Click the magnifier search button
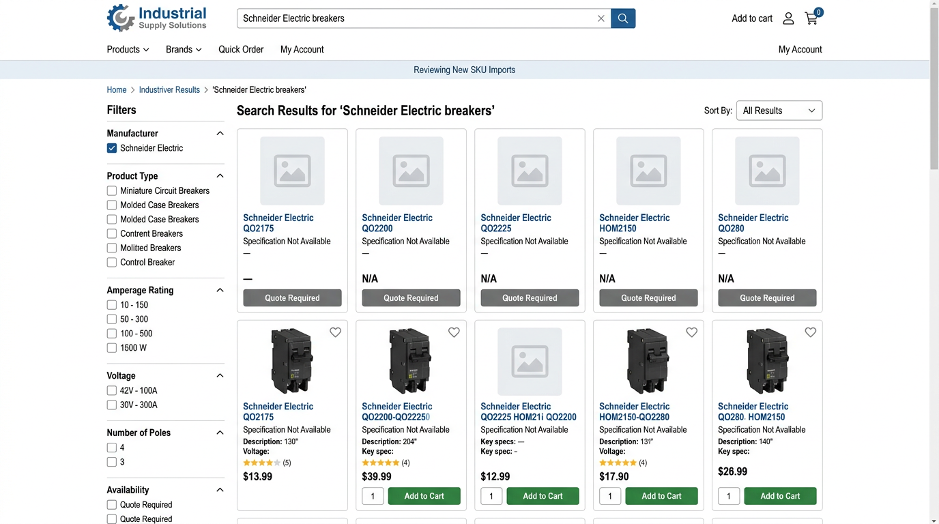 coord(623,18)
